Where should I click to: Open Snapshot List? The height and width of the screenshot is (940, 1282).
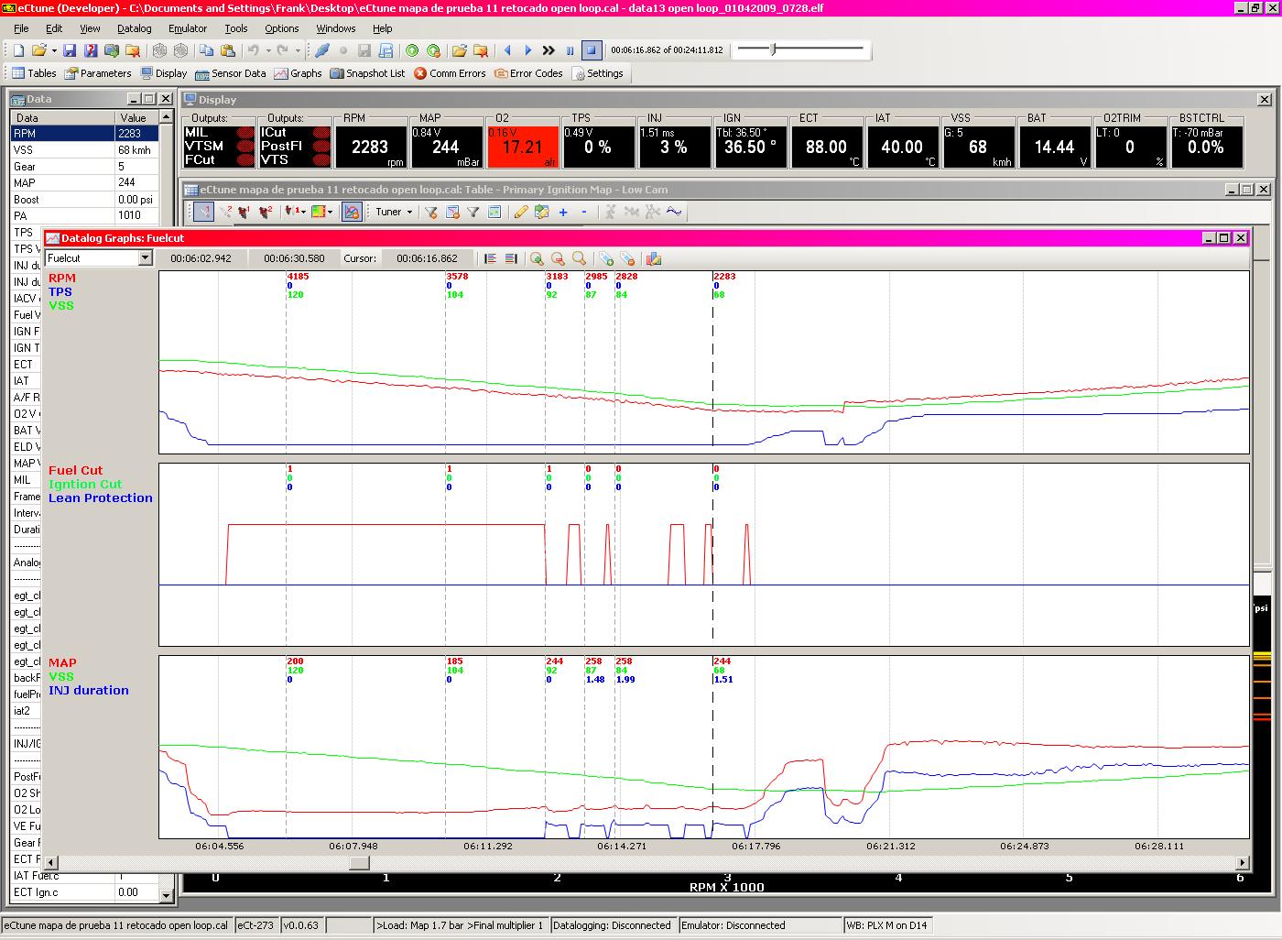[367, 73]
